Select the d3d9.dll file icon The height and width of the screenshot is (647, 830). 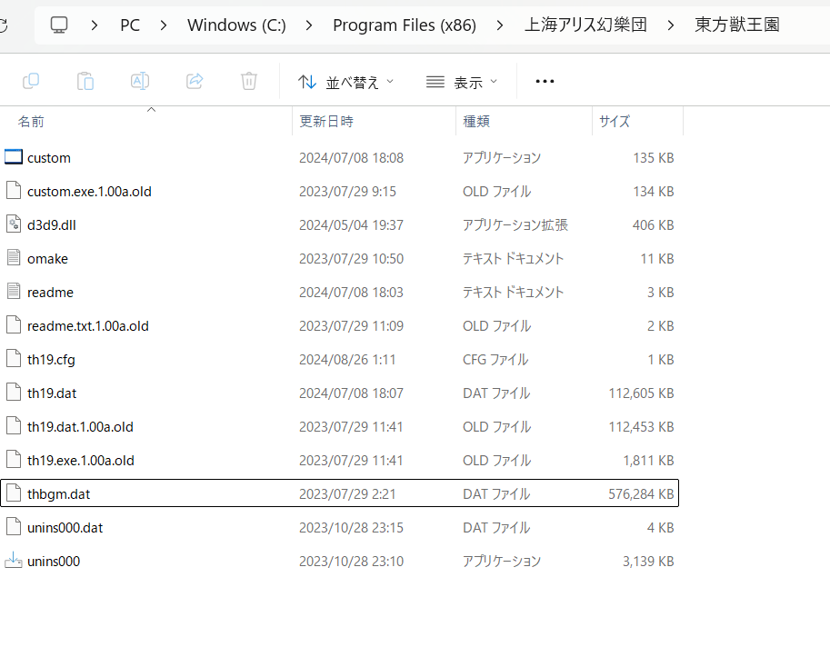pos(14,224)
